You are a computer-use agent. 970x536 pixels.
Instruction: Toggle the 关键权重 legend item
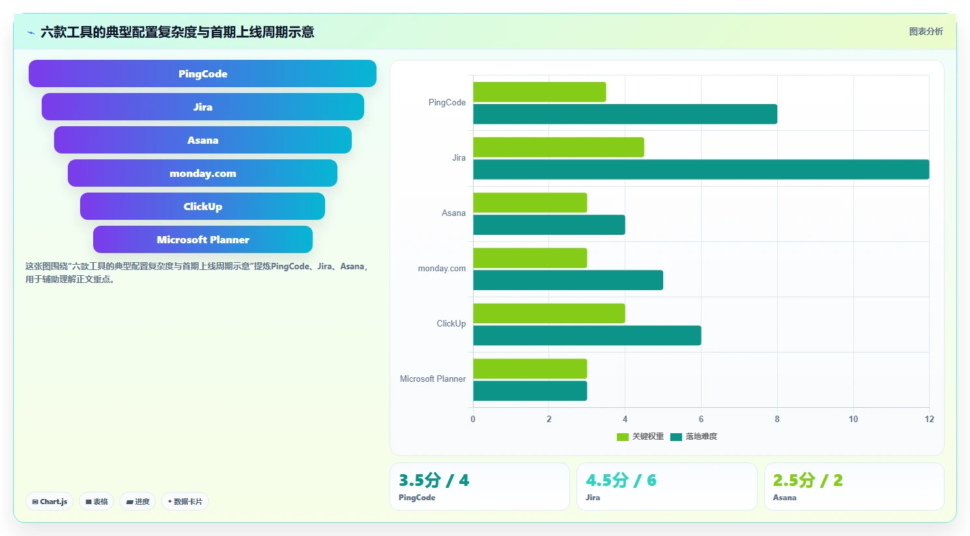[640, 436]
